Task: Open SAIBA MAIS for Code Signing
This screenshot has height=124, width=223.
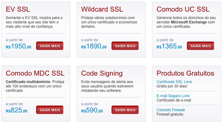Action: pos(125,110)
